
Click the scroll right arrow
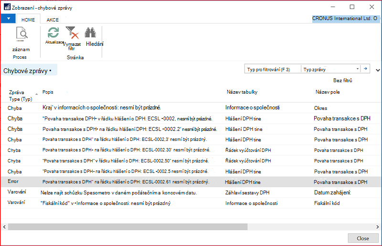(377, 227)
